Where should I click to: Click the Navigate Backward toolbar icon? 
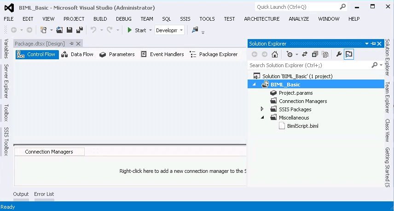coord(14,30)
